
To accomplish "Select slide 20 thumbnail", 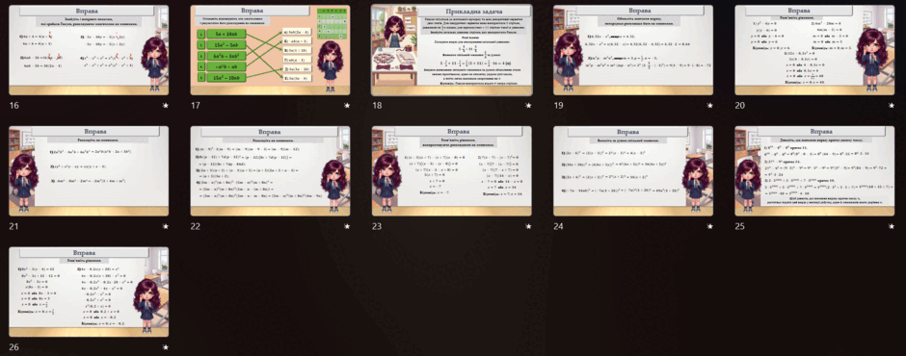I will [x=814, y=50].
